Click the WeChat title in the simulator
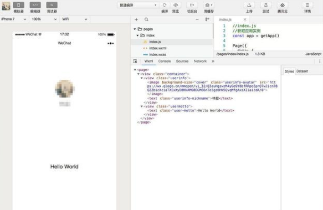 coord(64,43)
